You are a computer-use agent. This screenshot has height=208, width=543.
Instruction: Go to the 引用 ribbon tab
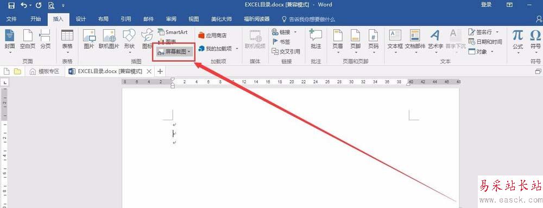tap(126, 19)
